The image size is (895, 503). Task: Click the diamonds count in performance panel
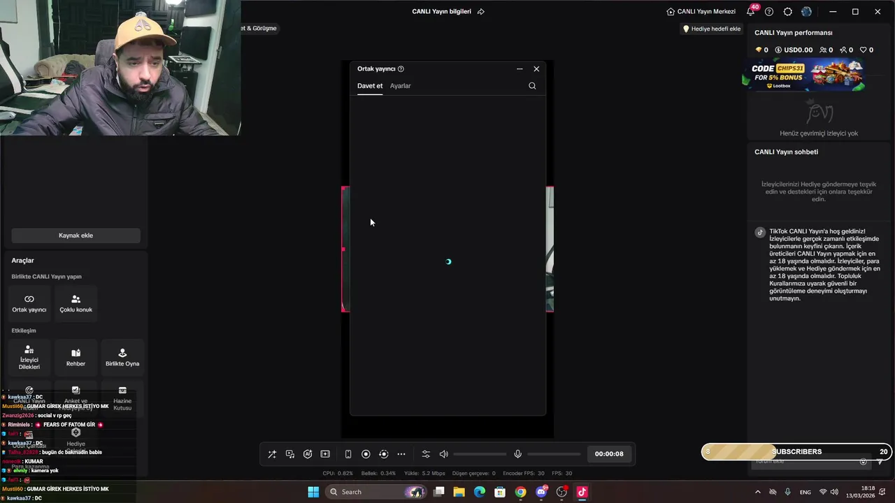(762, 50)
